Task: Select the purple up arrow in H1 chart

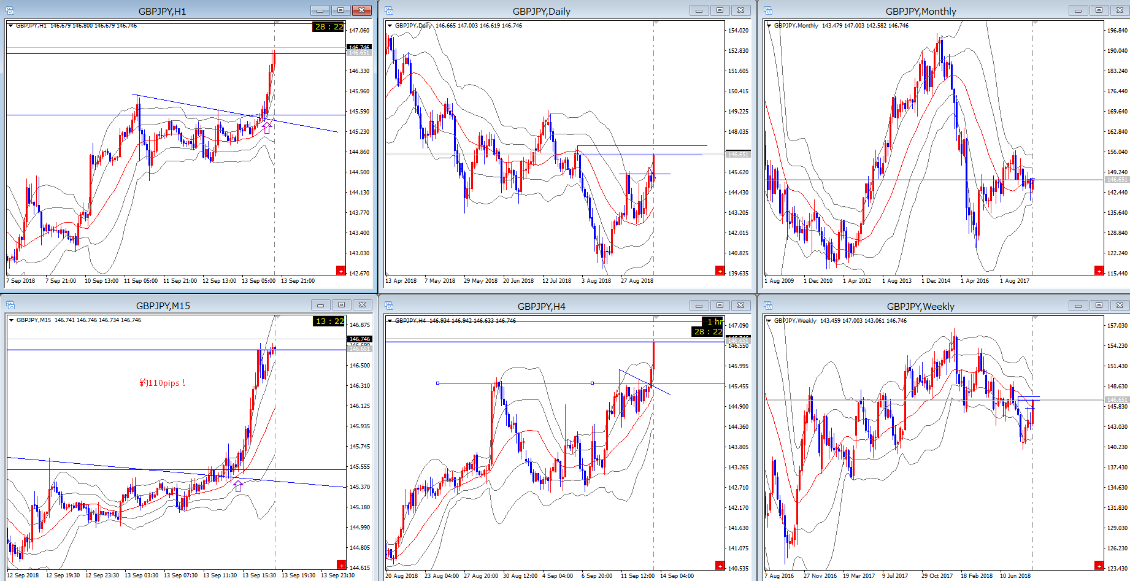Action: 267,128
